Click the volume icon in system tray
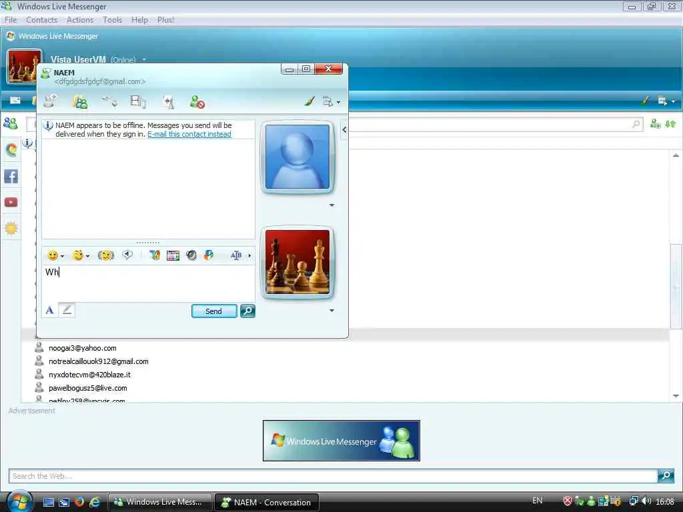The image size is (683, 512). coord(646,501)
